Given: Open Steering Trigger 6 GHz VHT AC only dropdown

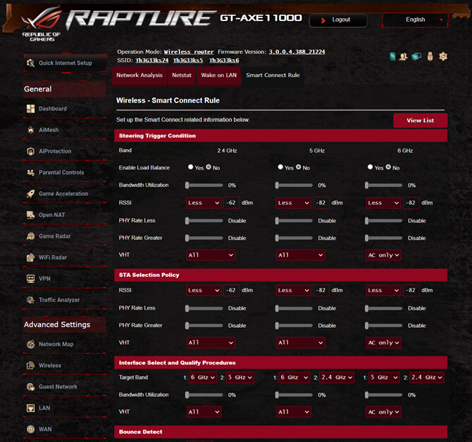Looking at the screenshot, I should point(383,255).
